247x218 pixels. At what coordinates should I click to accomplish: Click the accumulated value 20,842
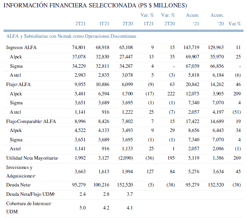click(193, 84)
